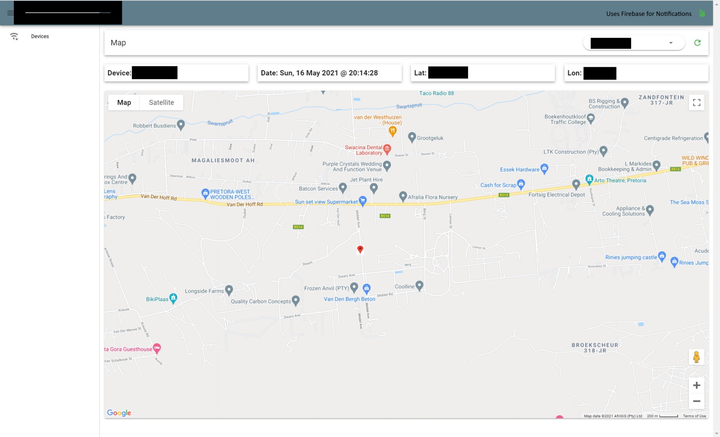Screen dimensions: 720x437
Task: Select Jet Plant Hire pin
Action: point(374,188)
